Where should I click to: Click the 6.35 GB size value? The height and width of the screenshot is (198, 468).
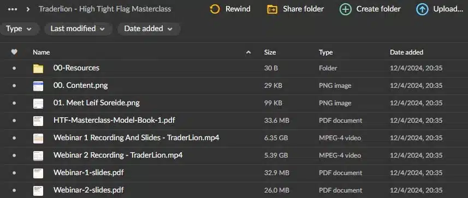(276, 138)
